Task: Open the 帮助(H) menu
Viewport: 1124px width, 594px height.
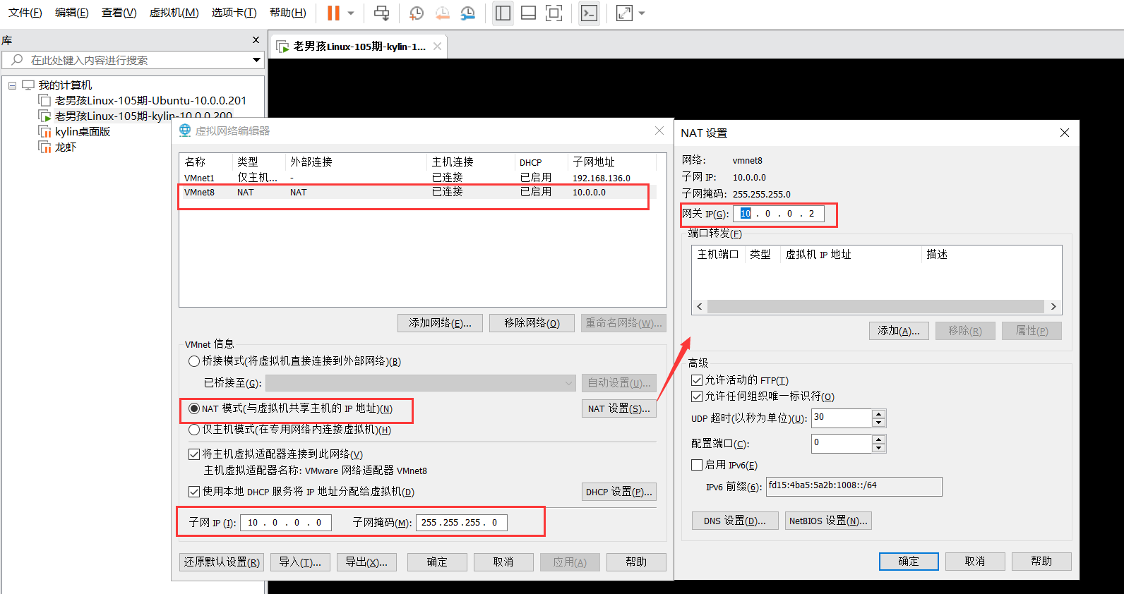Action: [x=288, y=13]
